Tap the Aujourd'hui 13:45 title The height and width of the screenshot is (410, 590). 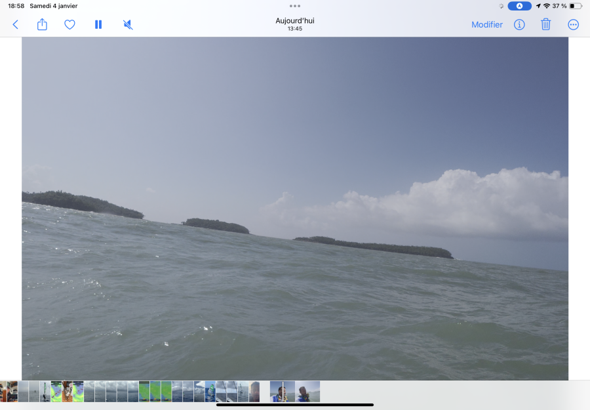click(x=295, y=24)
